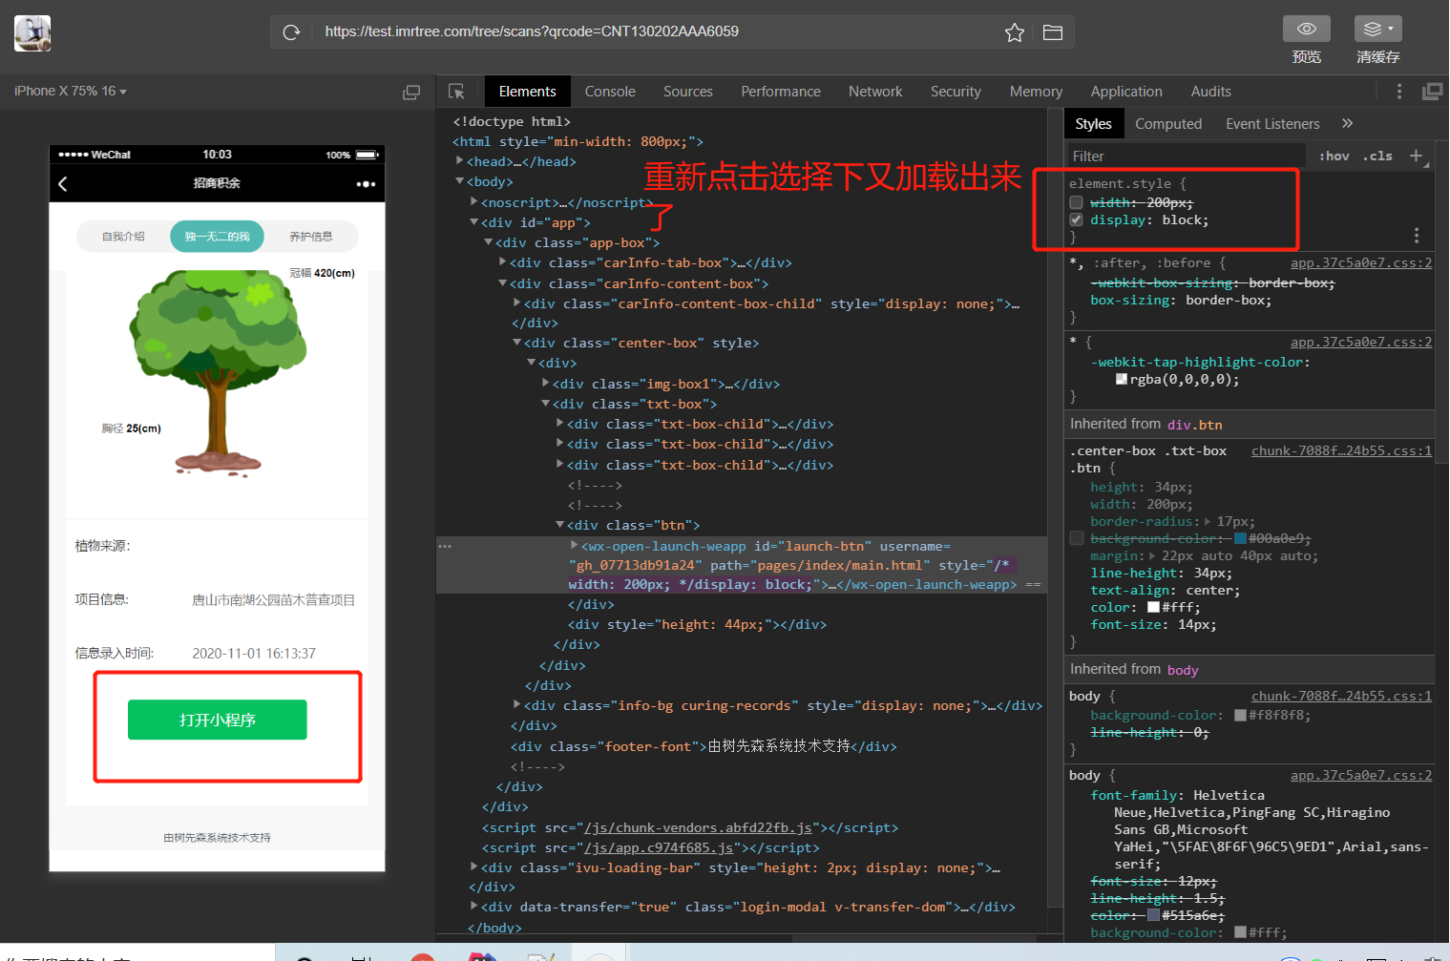The image size is (1450, 961).
Task: Expand the noscript node
Action: pos(474,202)
